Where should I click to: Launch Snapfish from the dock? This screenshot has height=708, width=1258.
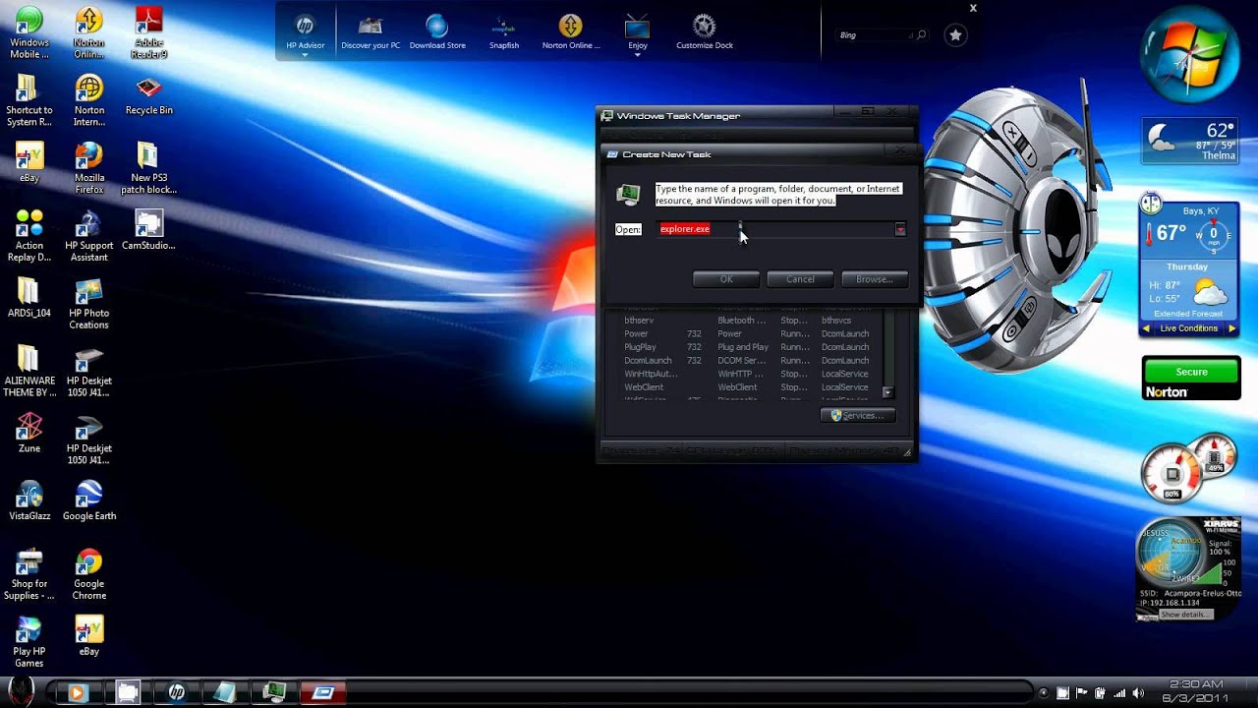click(x=504, y=31)
